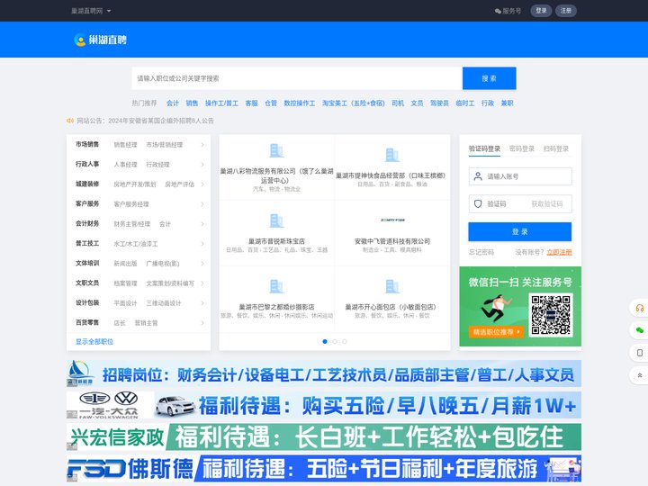
Task: Click the 巢湖直聘 logo
Action: [101, 40]
